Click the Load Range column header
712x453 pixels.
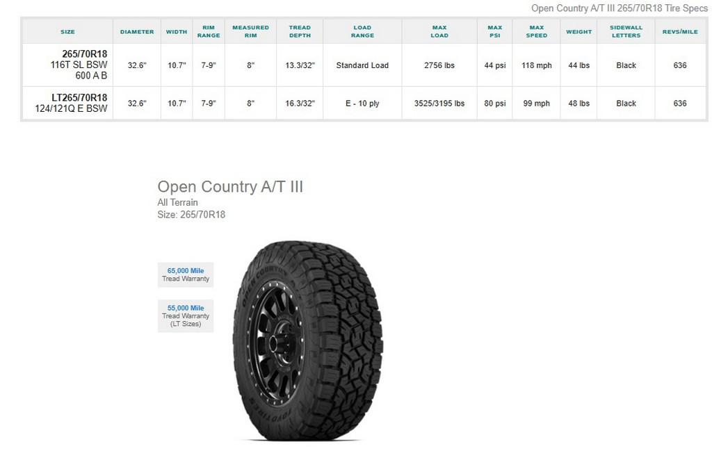[x=362, y=32]
